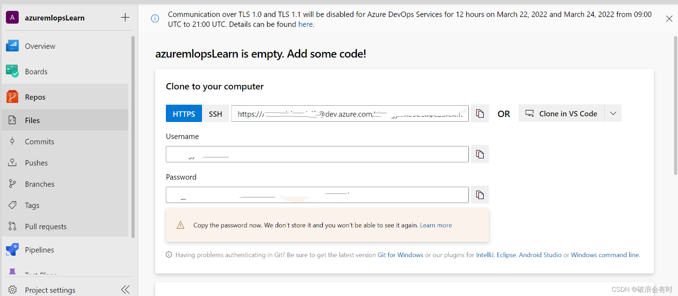
Task: Open Project settings text link
Action: [x=50, y=290]
